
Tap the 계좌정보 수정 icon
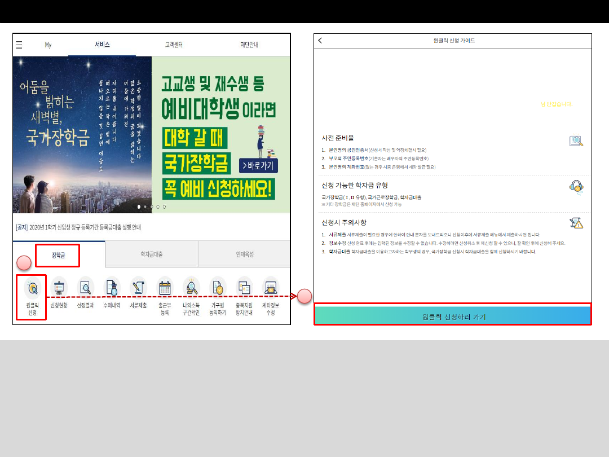coord(271,288)
